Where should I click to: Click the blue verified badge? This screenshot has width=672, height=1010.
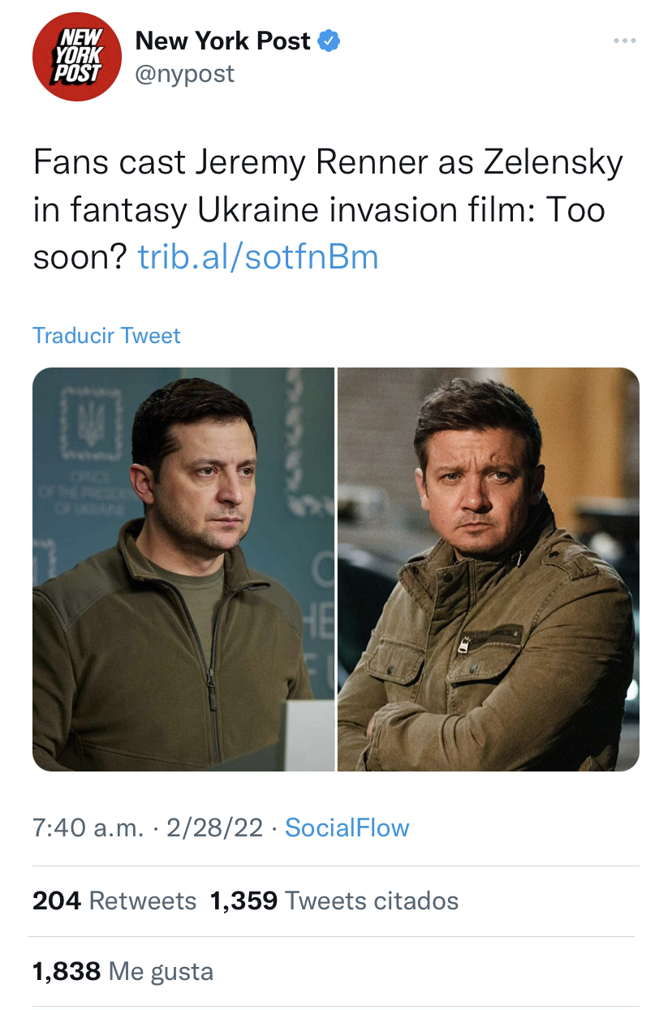coord(328,41)
